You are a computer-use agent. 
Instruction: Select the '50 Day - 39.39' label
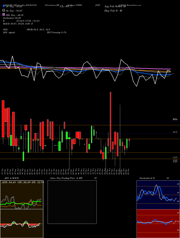click(14, 10)
